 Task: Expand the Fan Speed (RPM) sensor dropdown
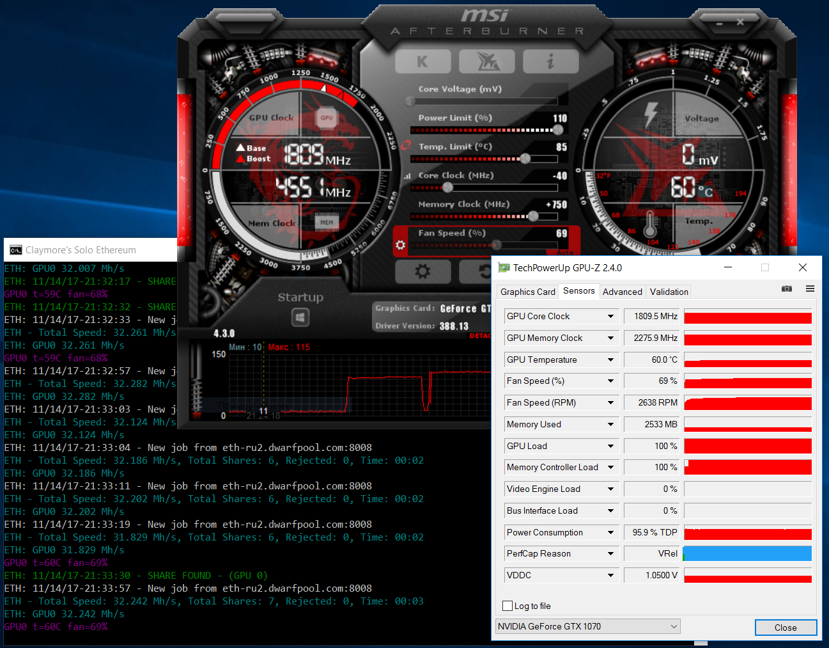click(610, 403)
